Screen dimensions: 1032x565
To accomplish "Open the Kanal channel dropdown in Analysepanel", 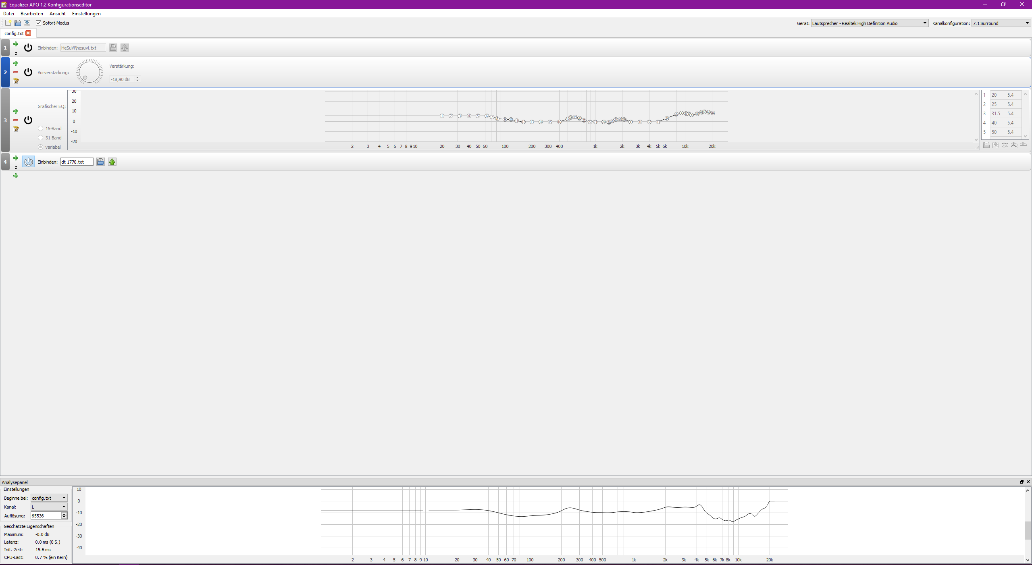I will [x=49, y=507].
